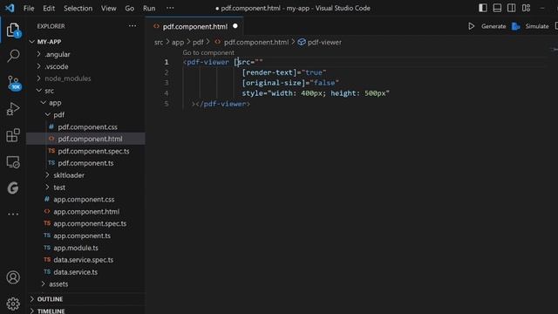Open Explorer views and more actions ellipsis
The image size is (558, 314).
point(133,26)
